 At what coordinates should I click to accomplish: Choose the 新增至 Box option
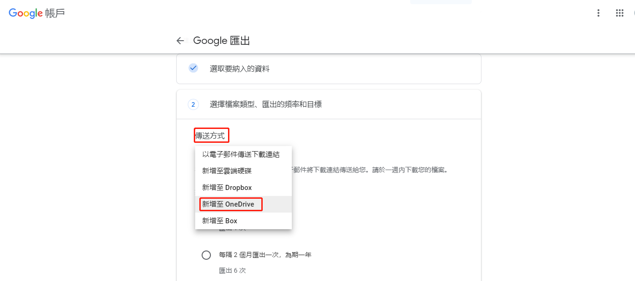click(x=220, y=221)
